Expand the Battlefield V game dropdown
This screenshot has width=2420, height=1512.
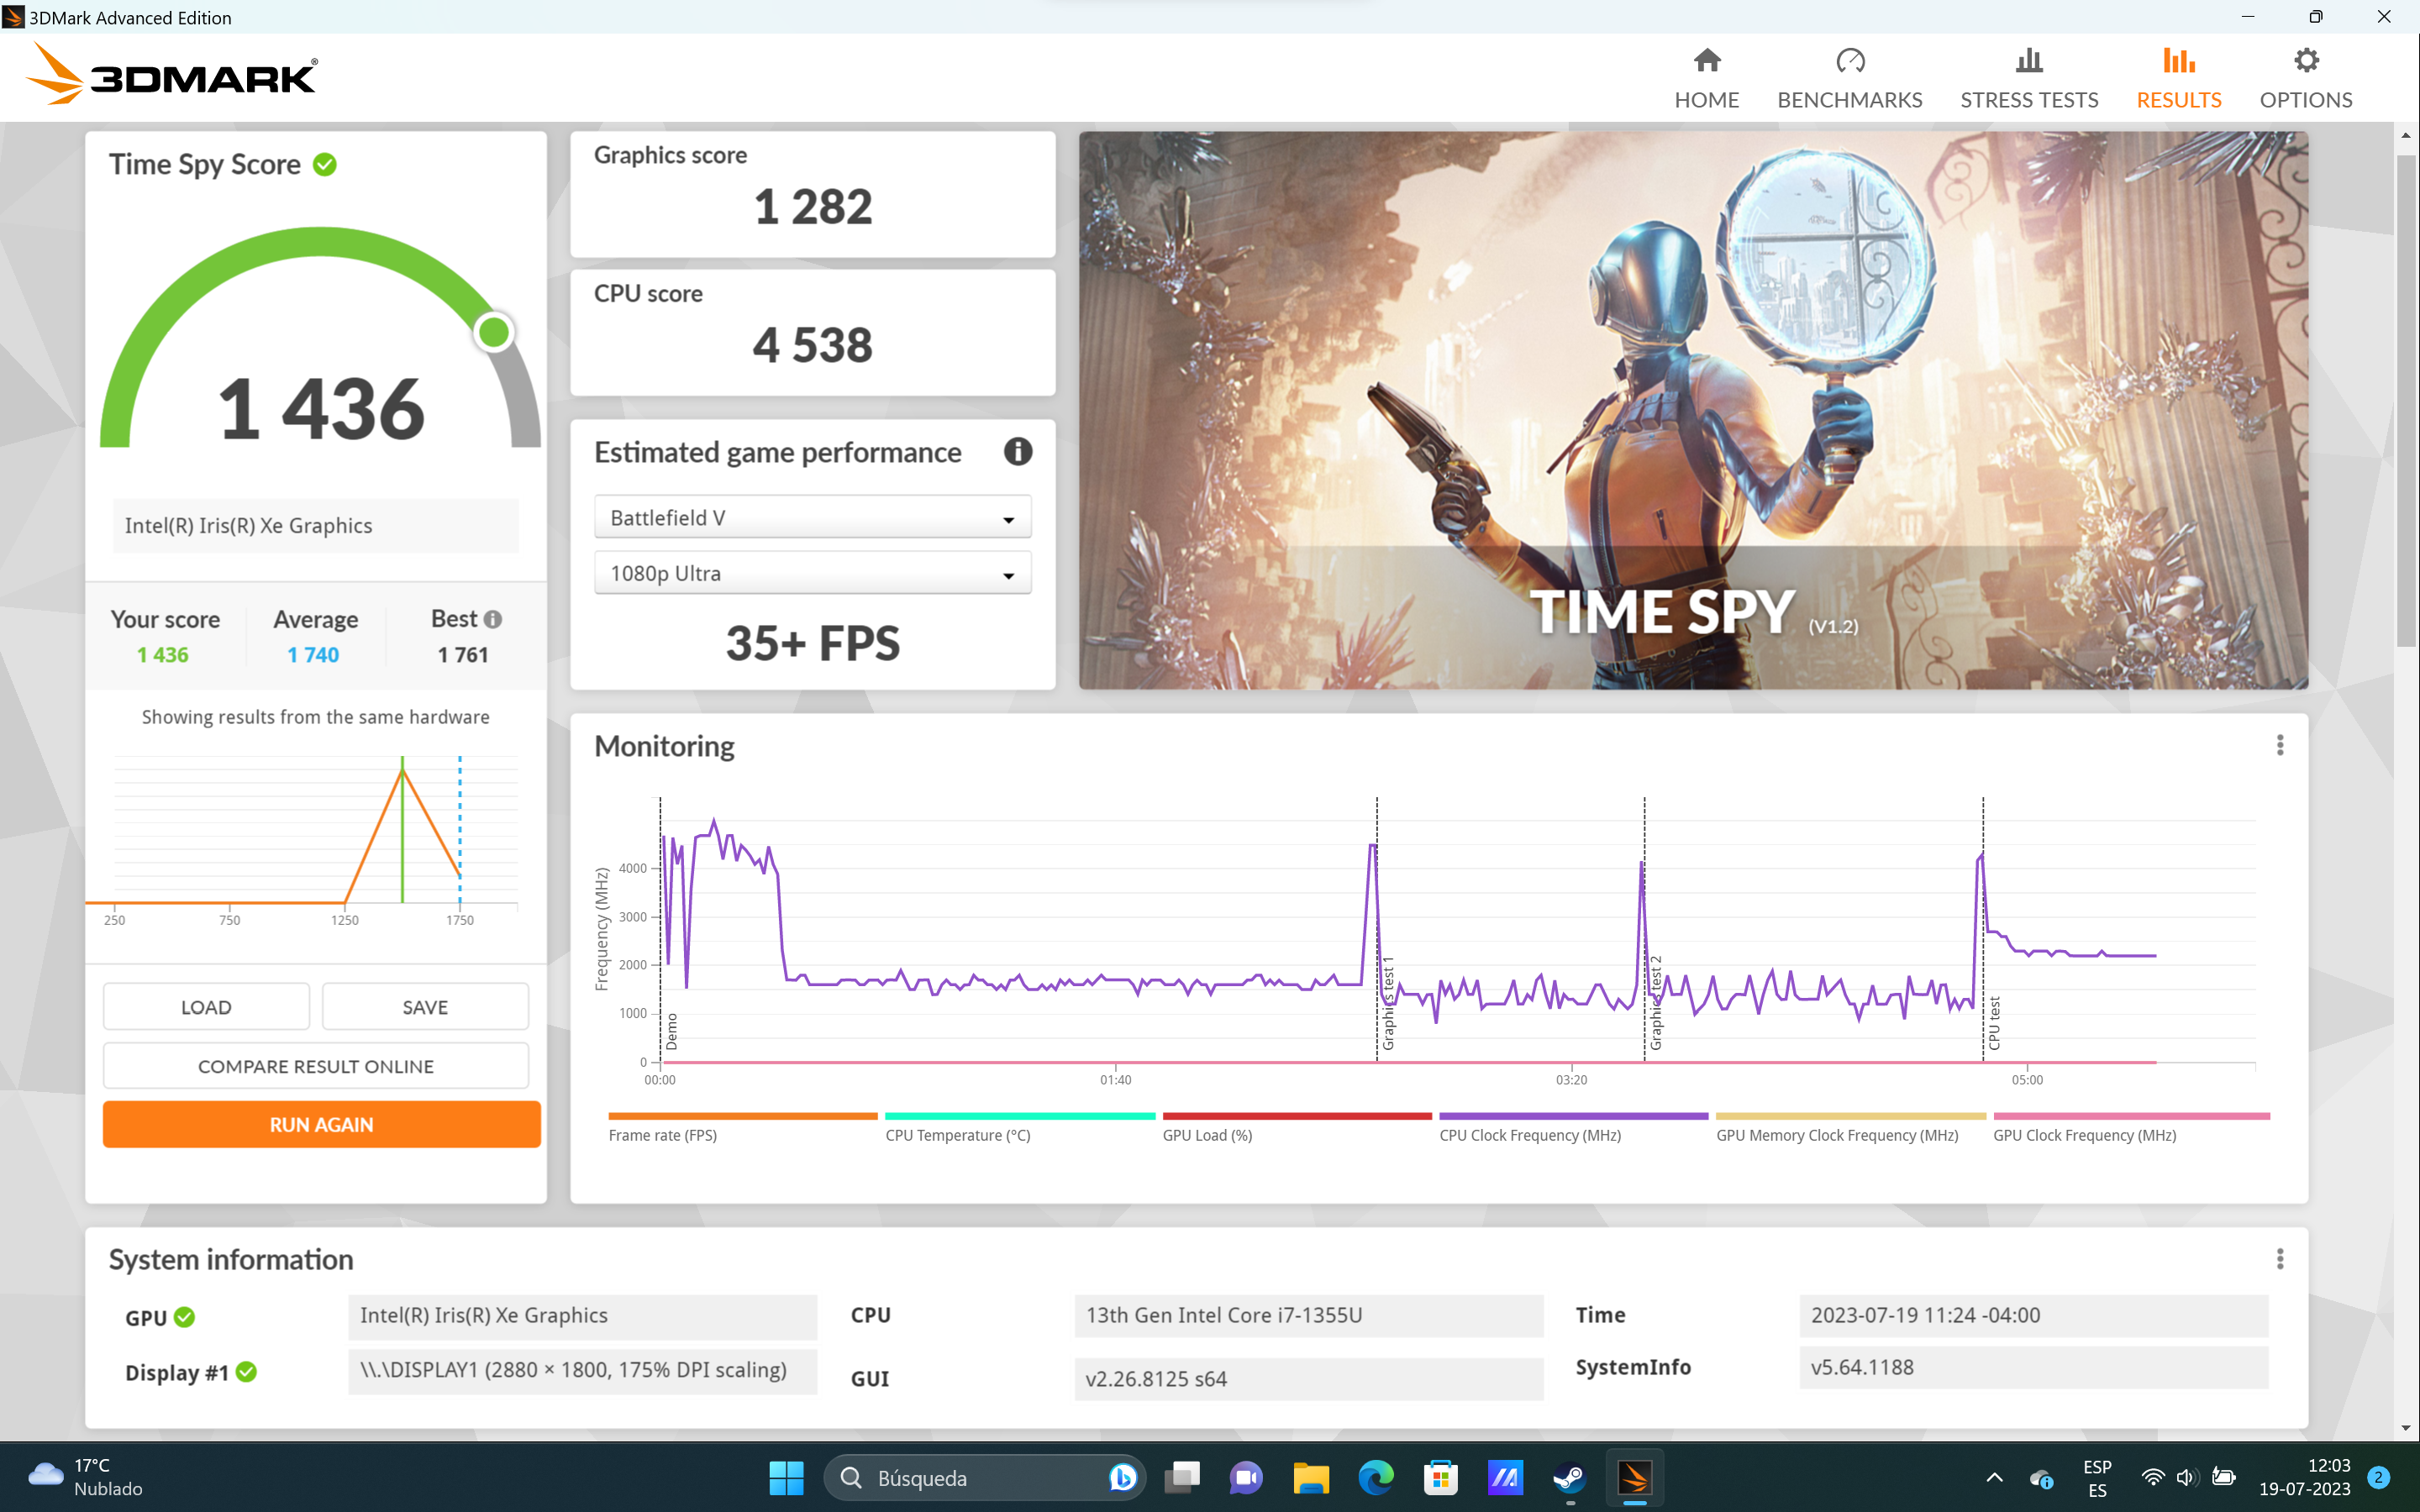(812, 518)
